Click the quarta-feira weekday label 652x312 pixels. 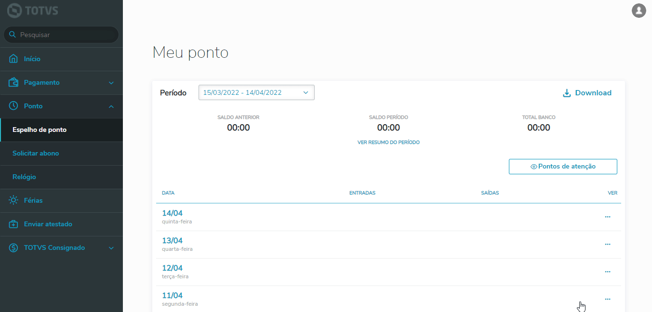click(x=177, y=249)
